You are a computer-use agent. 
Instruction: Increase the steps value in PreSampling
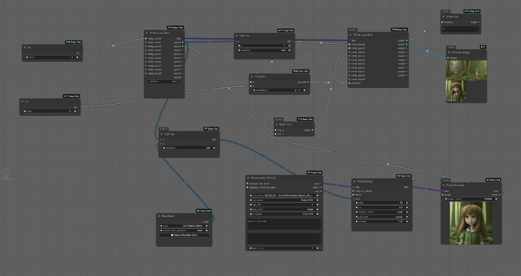(x=407, y=203)
